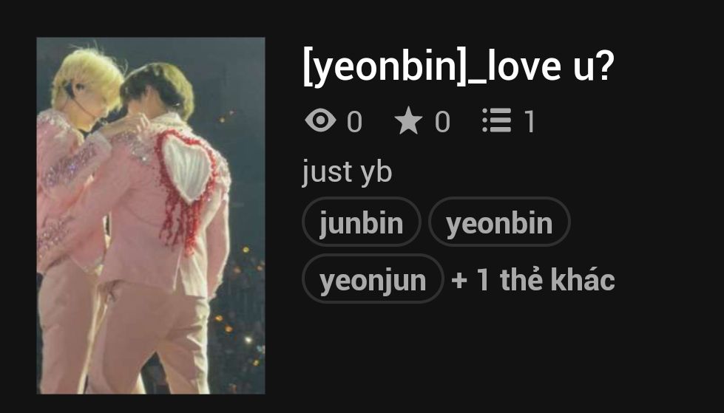The height and width of the screenshot is (413, 724).
Task: Open the junbin tag
Action: click(362, 222)
